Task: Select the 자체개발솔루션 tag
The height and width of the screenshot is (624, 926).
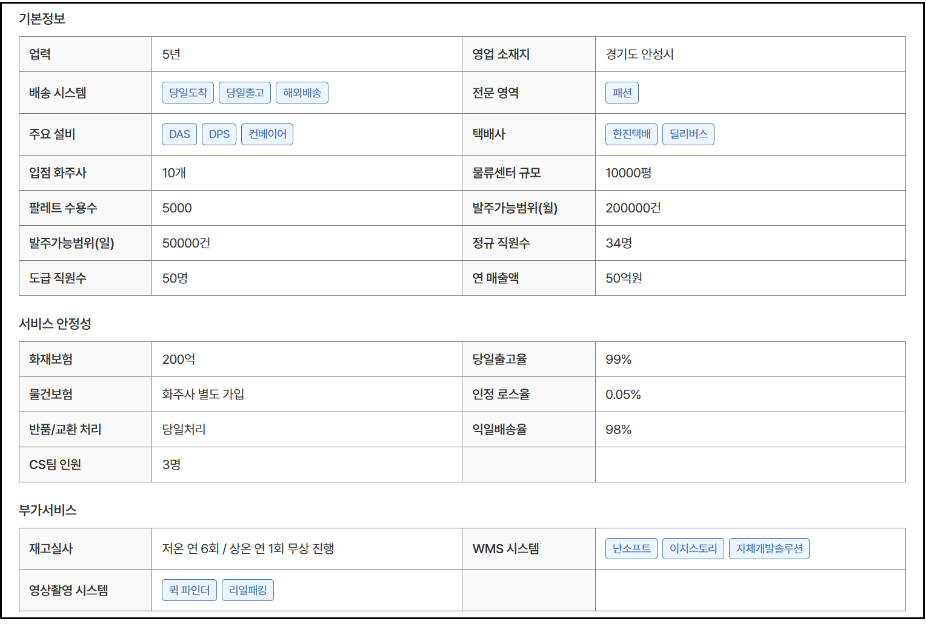Action: point(769,549)
